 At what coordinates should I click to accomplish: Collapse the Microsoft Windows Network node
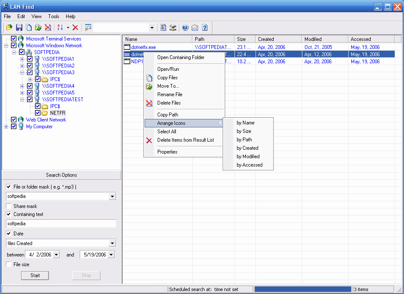coord(6,46)
